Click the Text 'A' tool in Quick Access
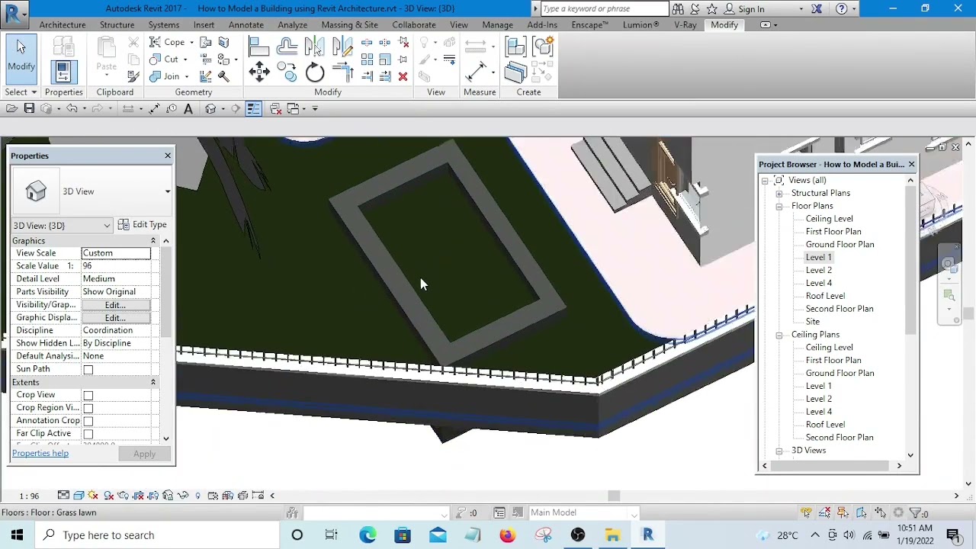Image resolution: width=976 pixels, height=549 pixels. pyautogui.click(x=188, y=109)
